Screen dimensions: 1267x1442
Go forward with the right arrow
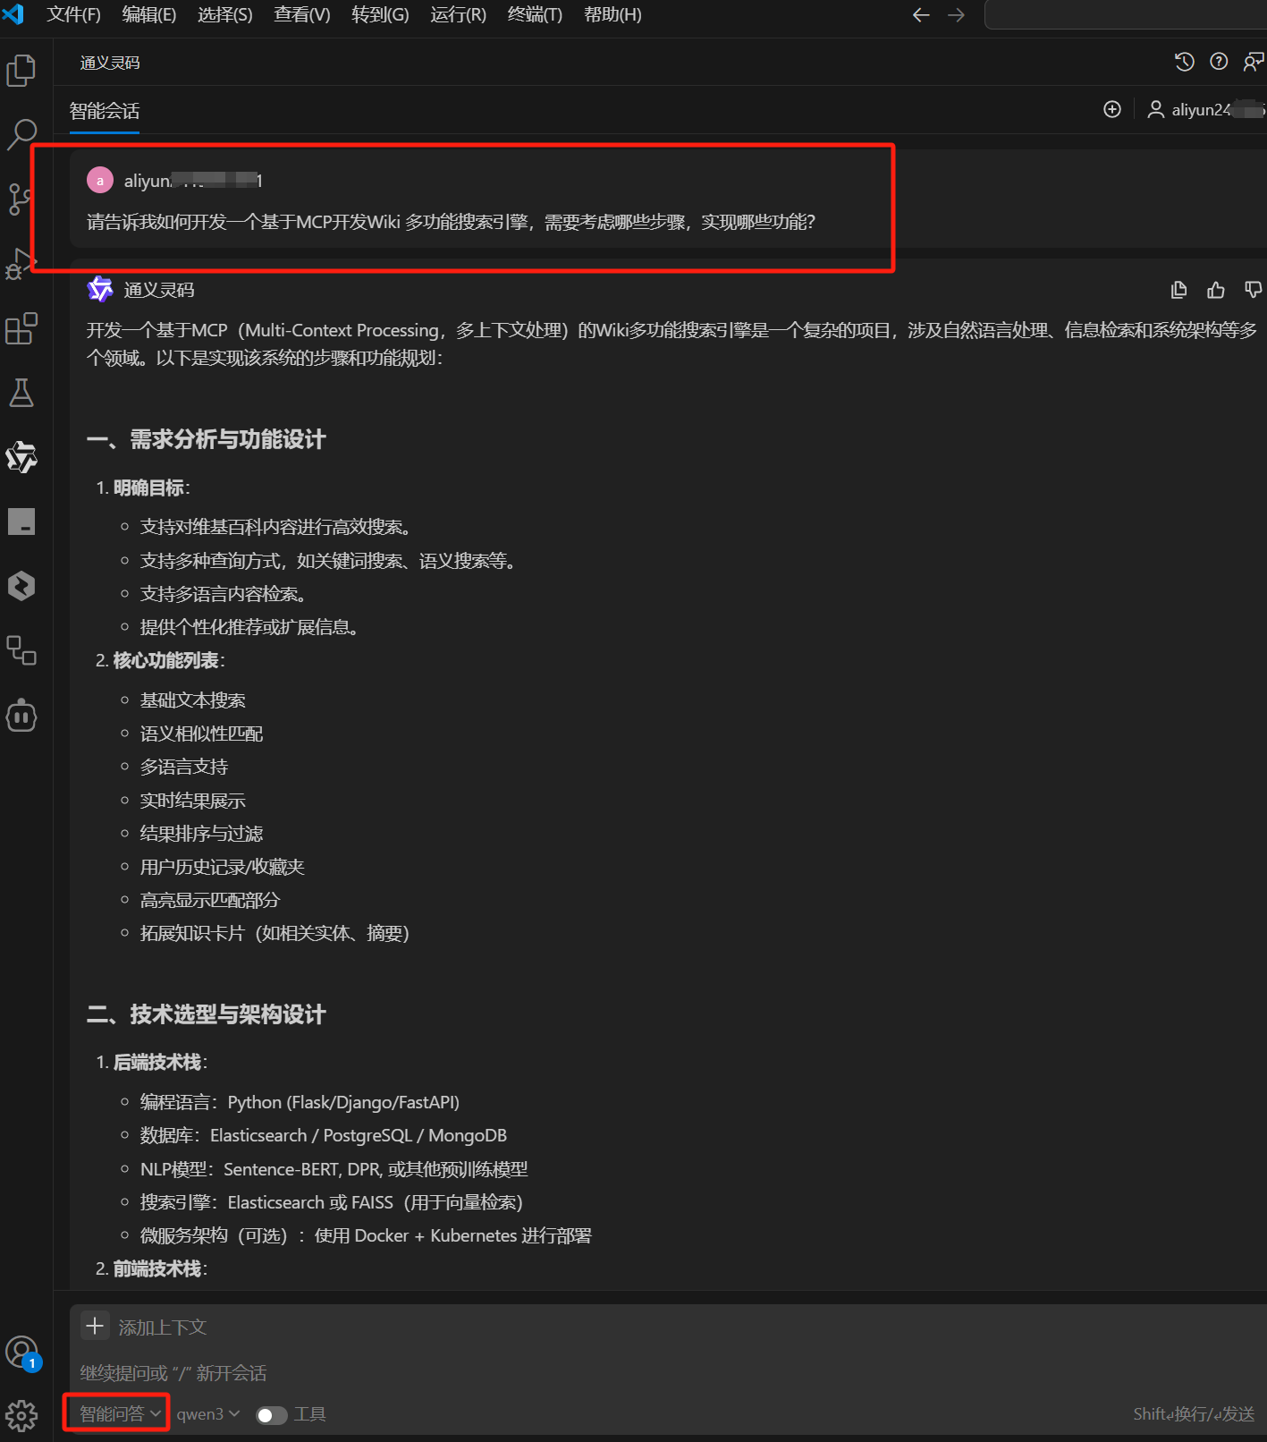(956, 15)
